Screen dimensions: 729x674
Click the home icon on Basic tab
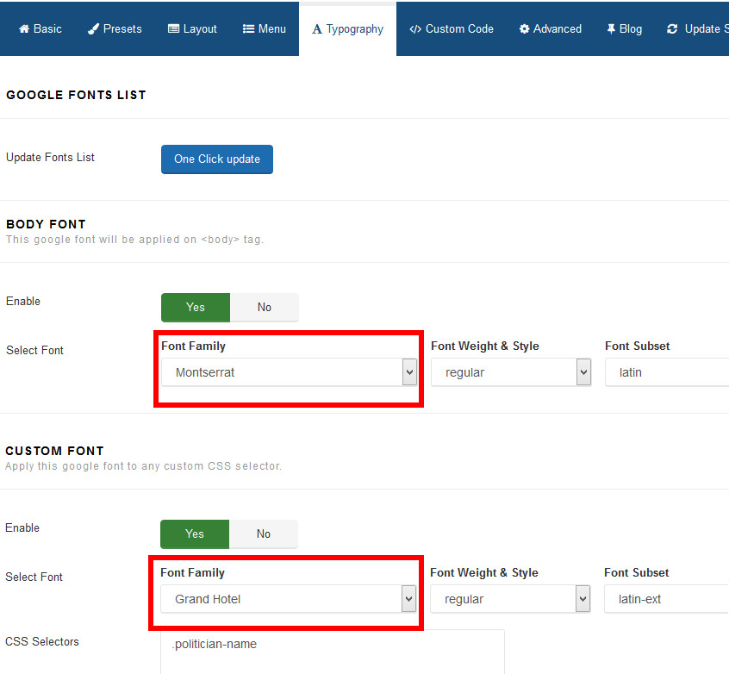pyautogui.click(x=24, y=28)
